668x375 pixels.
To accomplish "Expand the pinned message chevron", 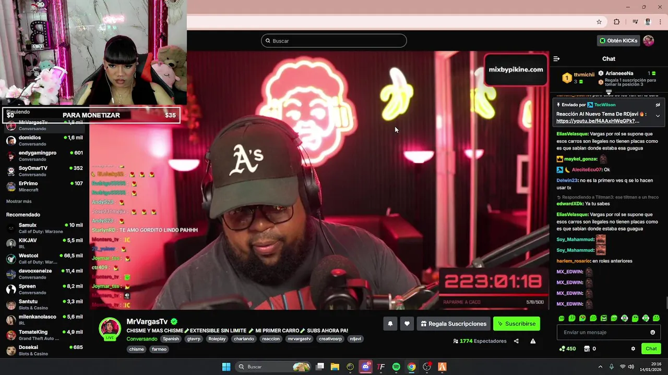I will [658, 116].
